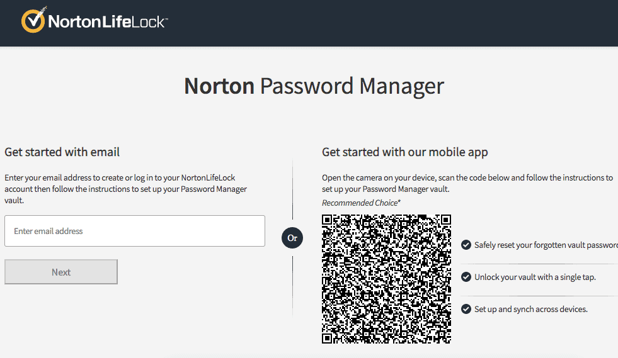Click checkmark icon beside Safely reset password
The height and width of the screenshot is (358, 618).
[x=466, y=245]
